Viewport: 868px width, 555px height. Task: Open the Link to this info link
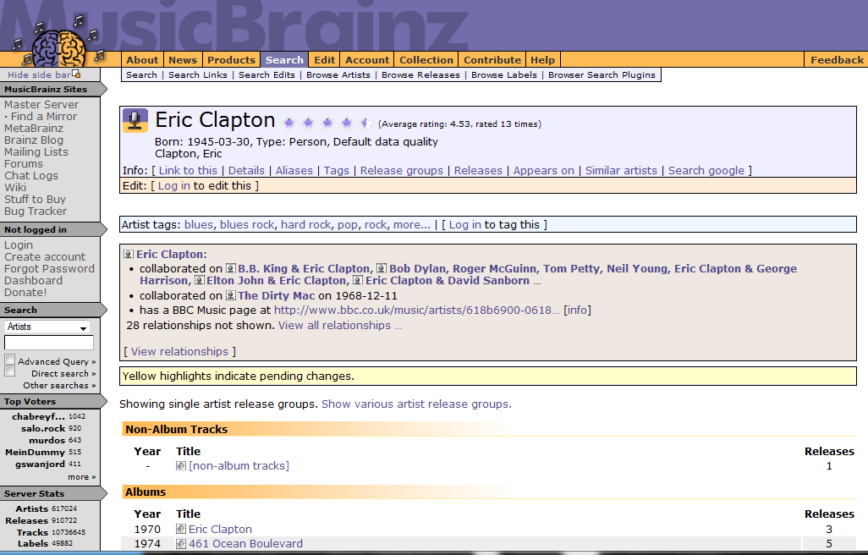(x=188, y=170)
